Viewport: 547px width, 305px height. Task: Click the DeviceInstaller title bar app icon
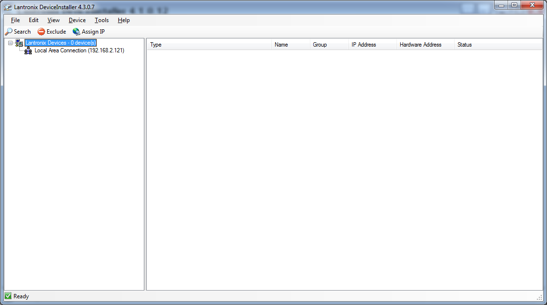(x=8, y=7)
